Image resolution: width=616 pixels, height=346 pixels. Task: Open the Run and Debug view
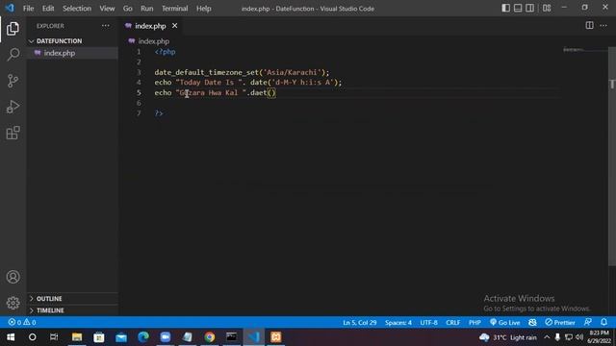[13, 107]
